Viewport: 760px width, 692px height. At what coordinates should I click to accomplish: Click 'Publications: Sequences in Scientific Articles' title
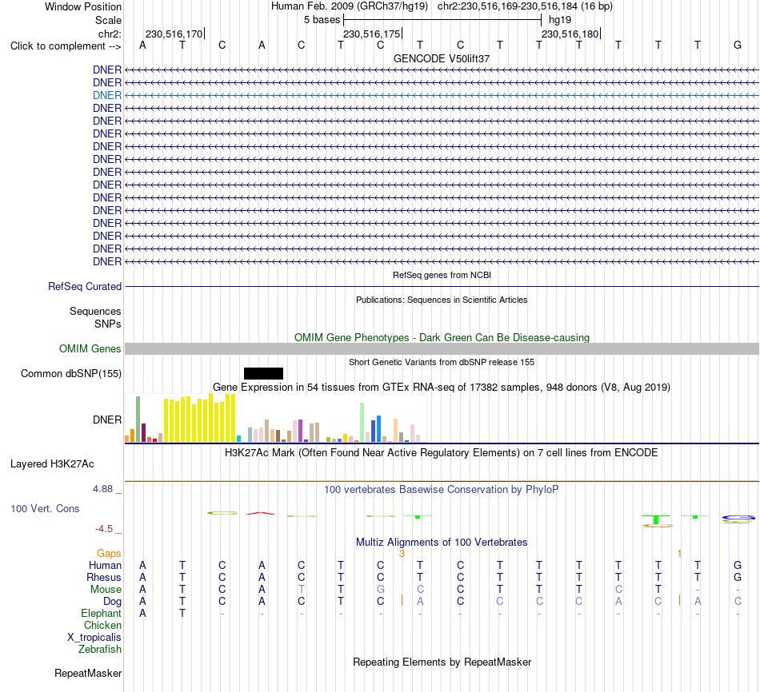tap(442, 300)
